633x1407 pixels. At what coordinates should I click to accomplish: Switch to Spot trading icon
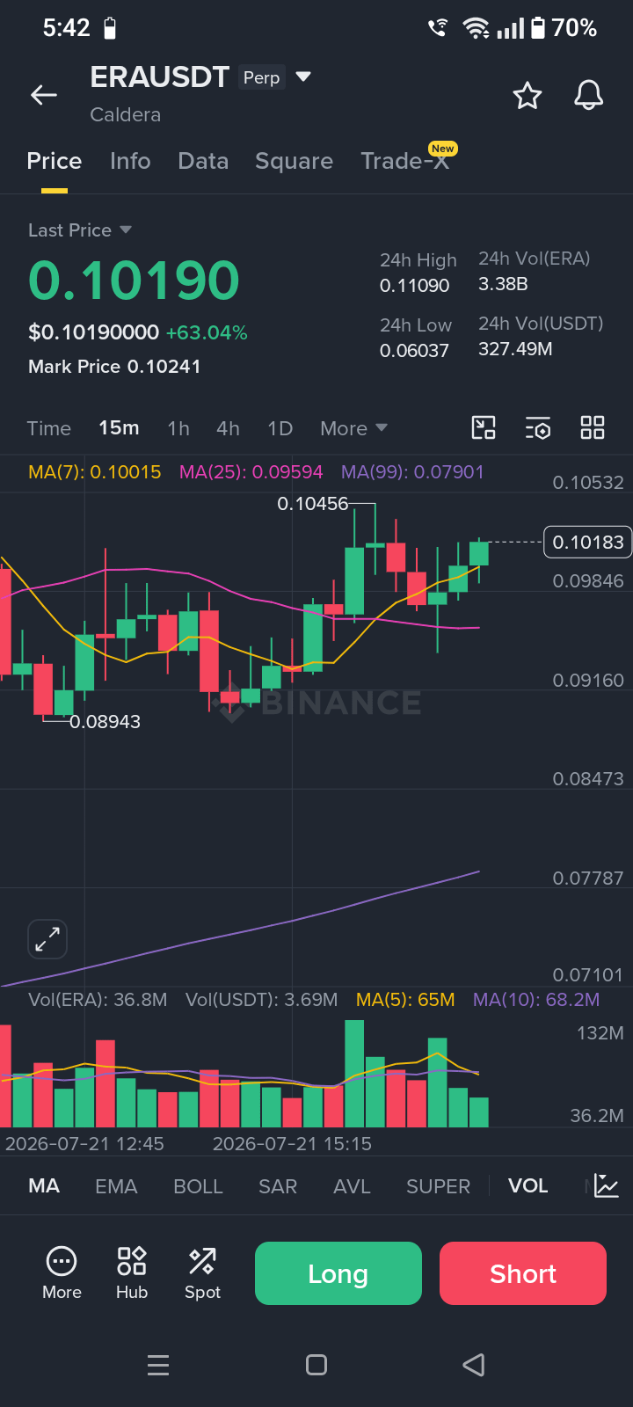202,1273
